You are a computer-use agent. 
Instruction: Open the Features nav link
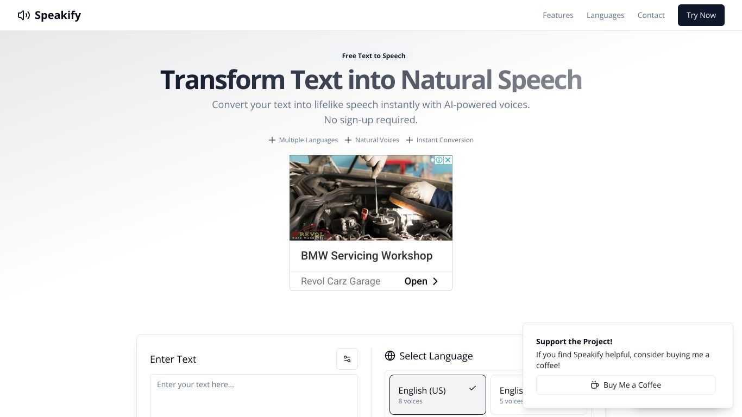coord(558,15)
